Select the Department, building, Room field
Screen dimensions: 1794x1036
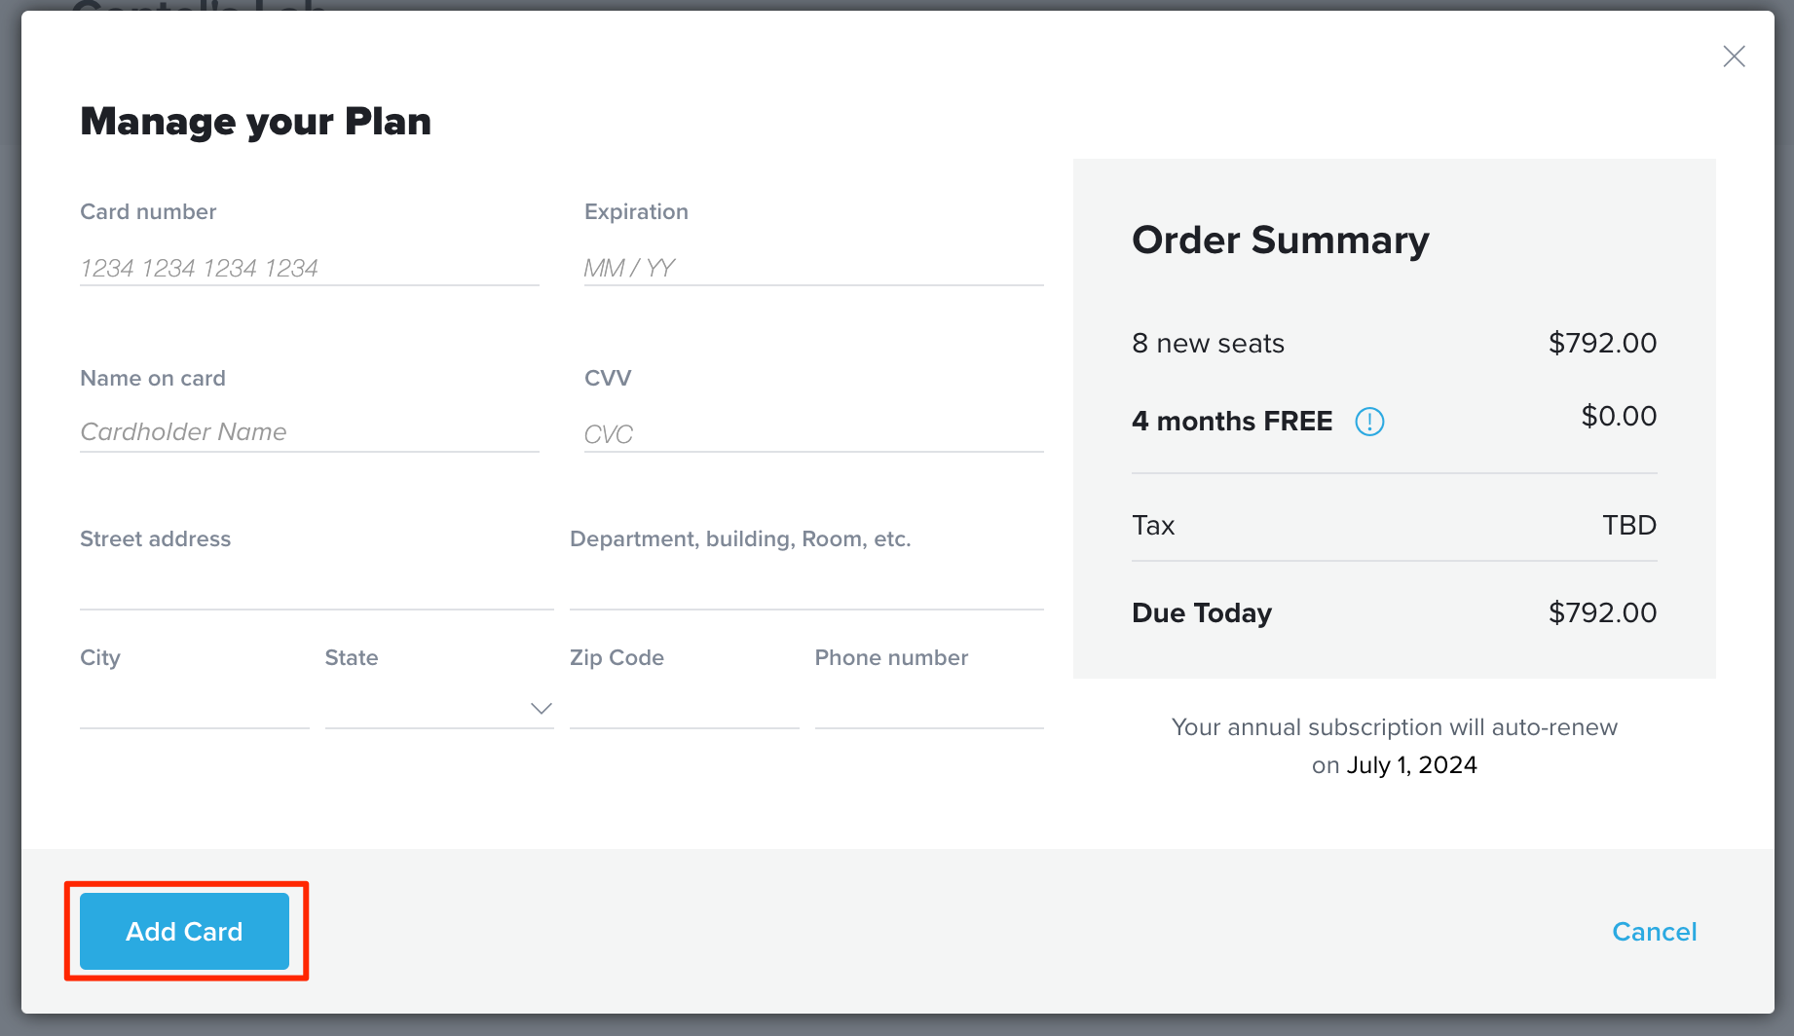pyautogui.click(x=806, y=588)
